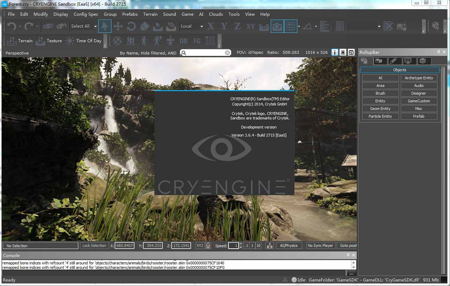Open the empty selection-set combo box

tap(364, 26)
